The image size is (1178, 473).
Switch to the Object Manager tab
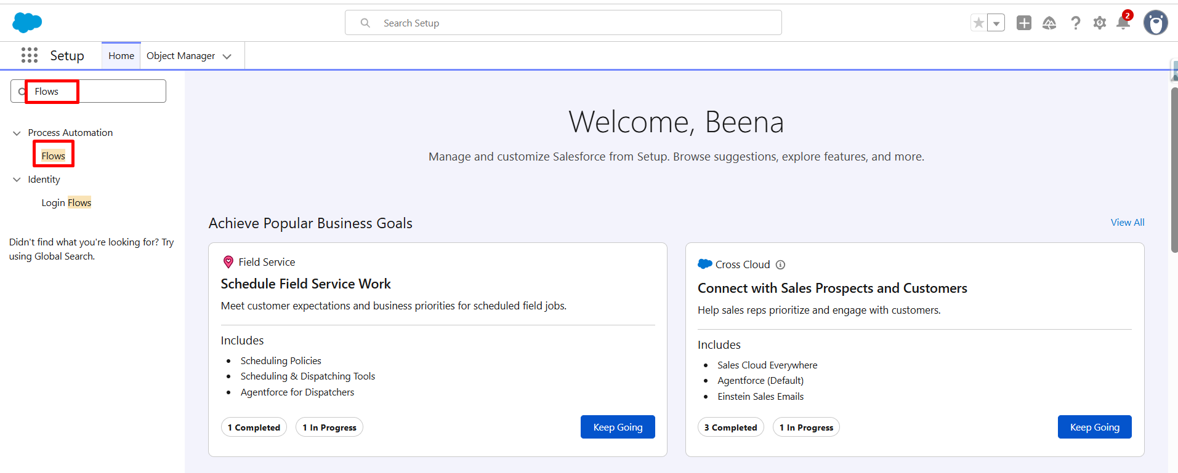tap(180, 55)
